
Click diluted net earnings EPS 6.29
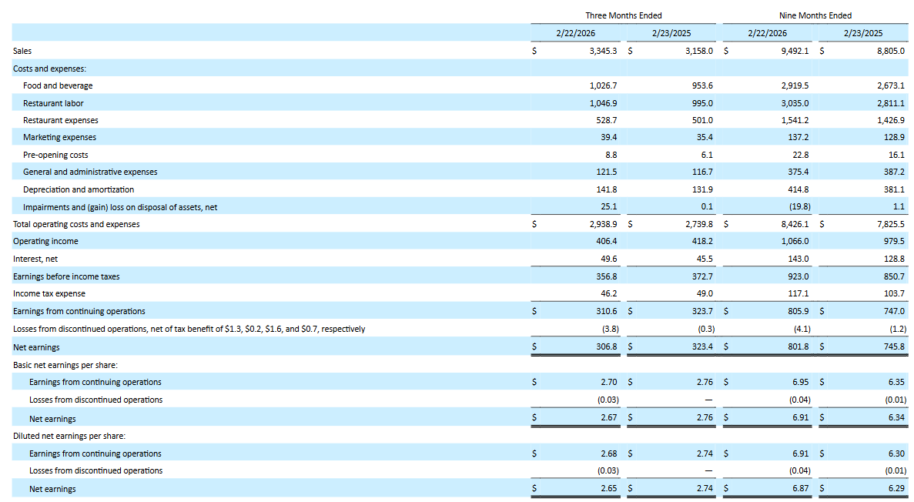tap(897, 489)
